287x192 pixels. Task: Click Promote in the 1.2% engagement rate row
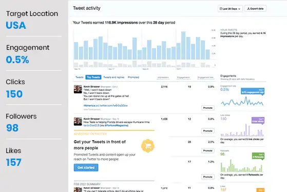click(208, 177)
